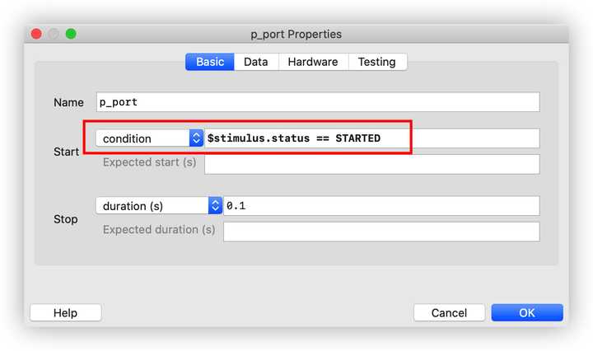593x351 pixels.
Task: Close the dialog with red button
Action: point(37,34)
